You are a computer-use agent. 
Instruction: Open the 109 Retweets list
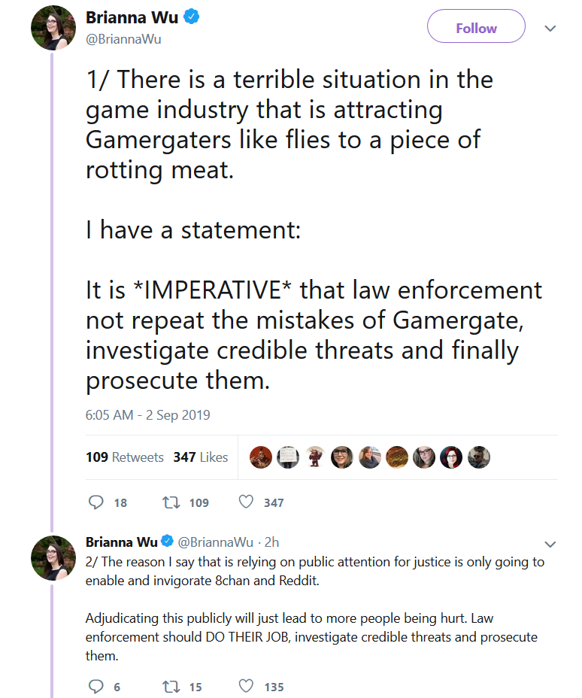125,457
